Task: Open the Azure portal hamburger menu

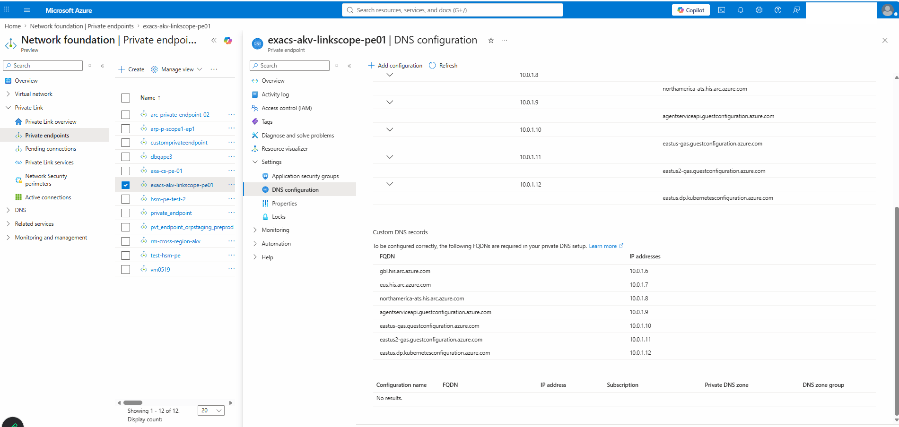Action: click(x=27, y=10)
